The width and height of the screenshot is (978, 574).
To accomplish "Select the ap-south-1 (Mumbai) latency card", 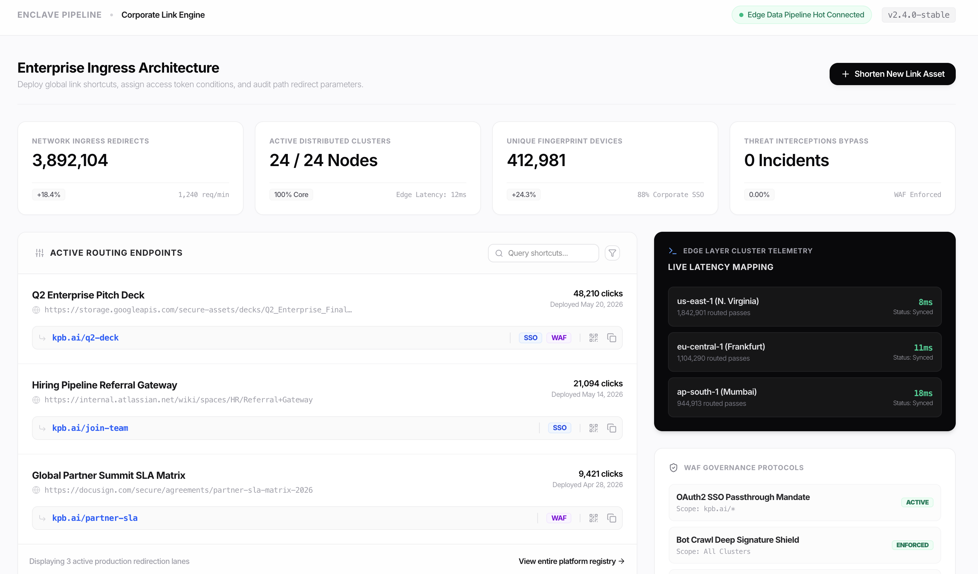I will (805, 397).
